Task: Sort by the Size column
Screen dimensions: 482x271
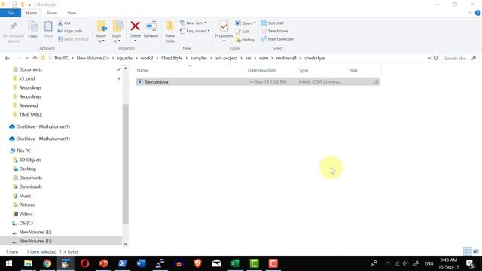Action: (x=364, y=70)
